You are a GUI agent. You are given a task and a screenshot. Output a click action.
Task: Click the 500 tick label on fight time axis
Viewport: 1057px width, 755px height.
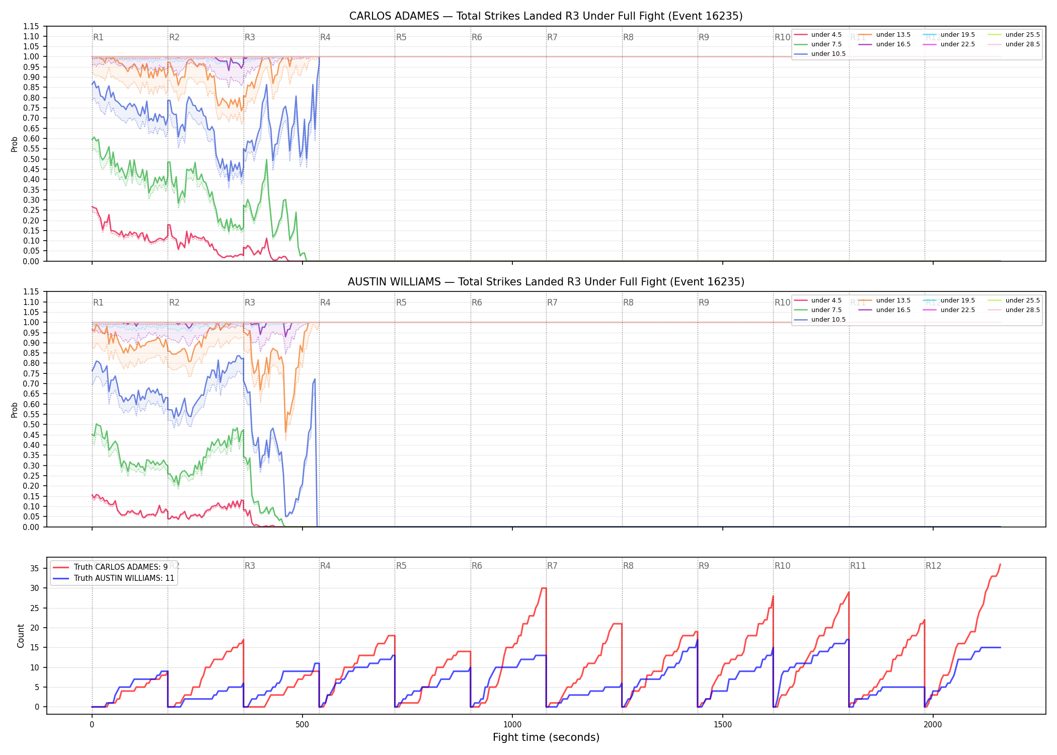302,725
